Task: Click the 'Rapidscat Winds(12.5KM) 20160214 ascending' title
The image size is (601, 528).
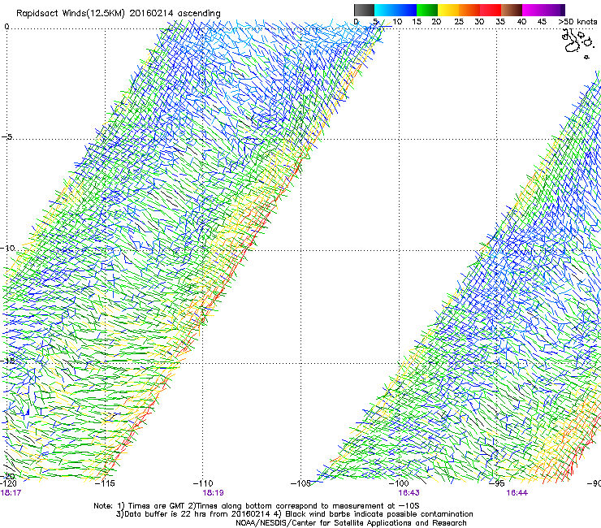Action: 119,14
